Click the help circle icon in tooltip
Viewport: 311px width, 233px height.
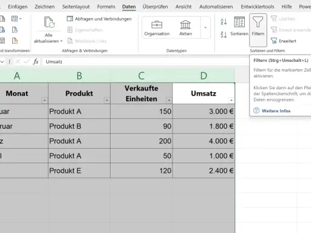256,110
